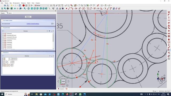This screenshot has height=96, width=171.
Task: Click the Закрыть button in task panel
Action: click(28, 17)
